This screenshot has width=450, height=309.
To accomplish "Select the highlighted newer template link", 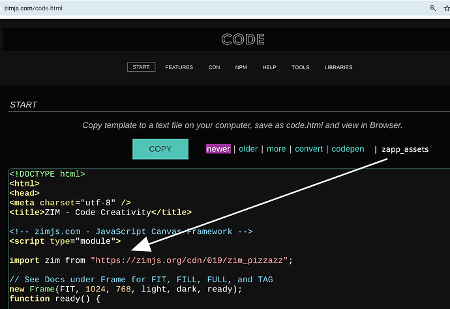I will point(218,149).
